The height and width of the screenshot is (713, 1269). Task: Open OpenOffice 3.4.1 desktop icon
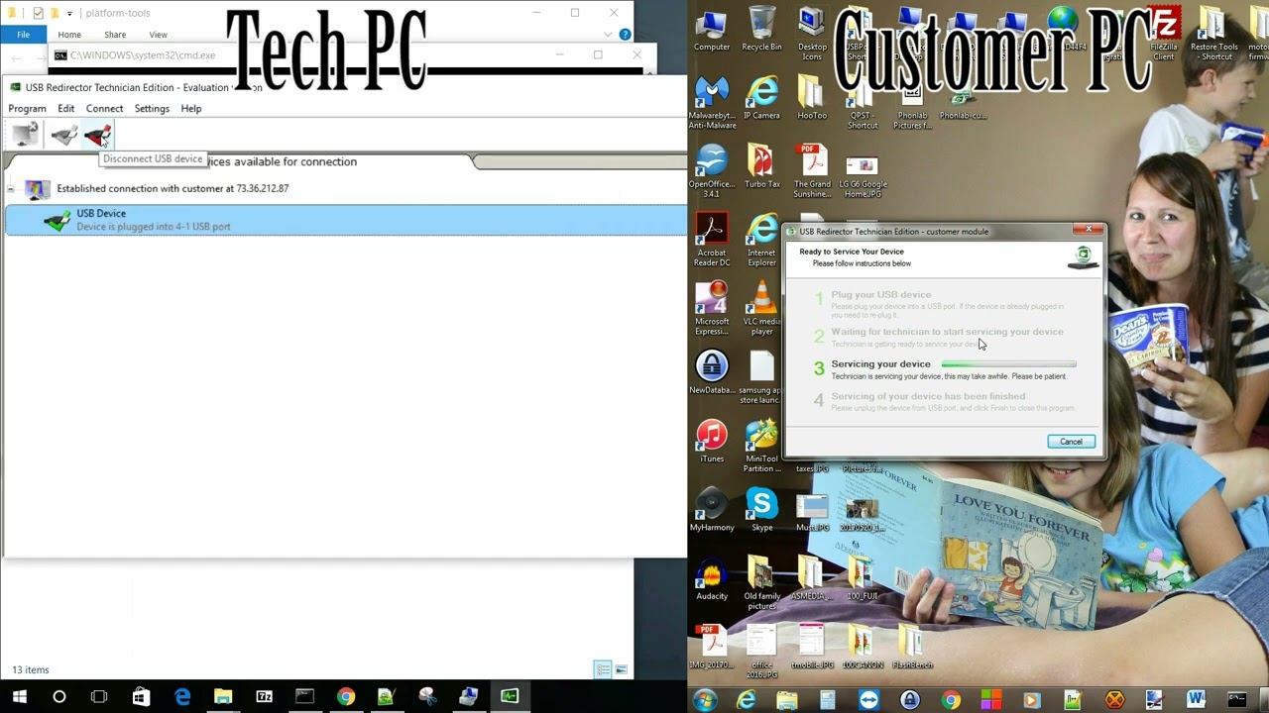[x=712, y=170]
